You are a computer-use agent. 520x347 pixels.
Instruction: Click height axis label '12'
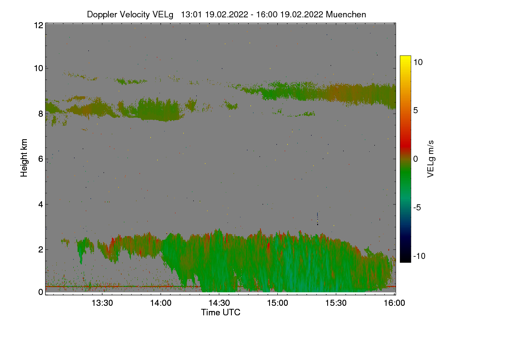click(x=38, y=25)
